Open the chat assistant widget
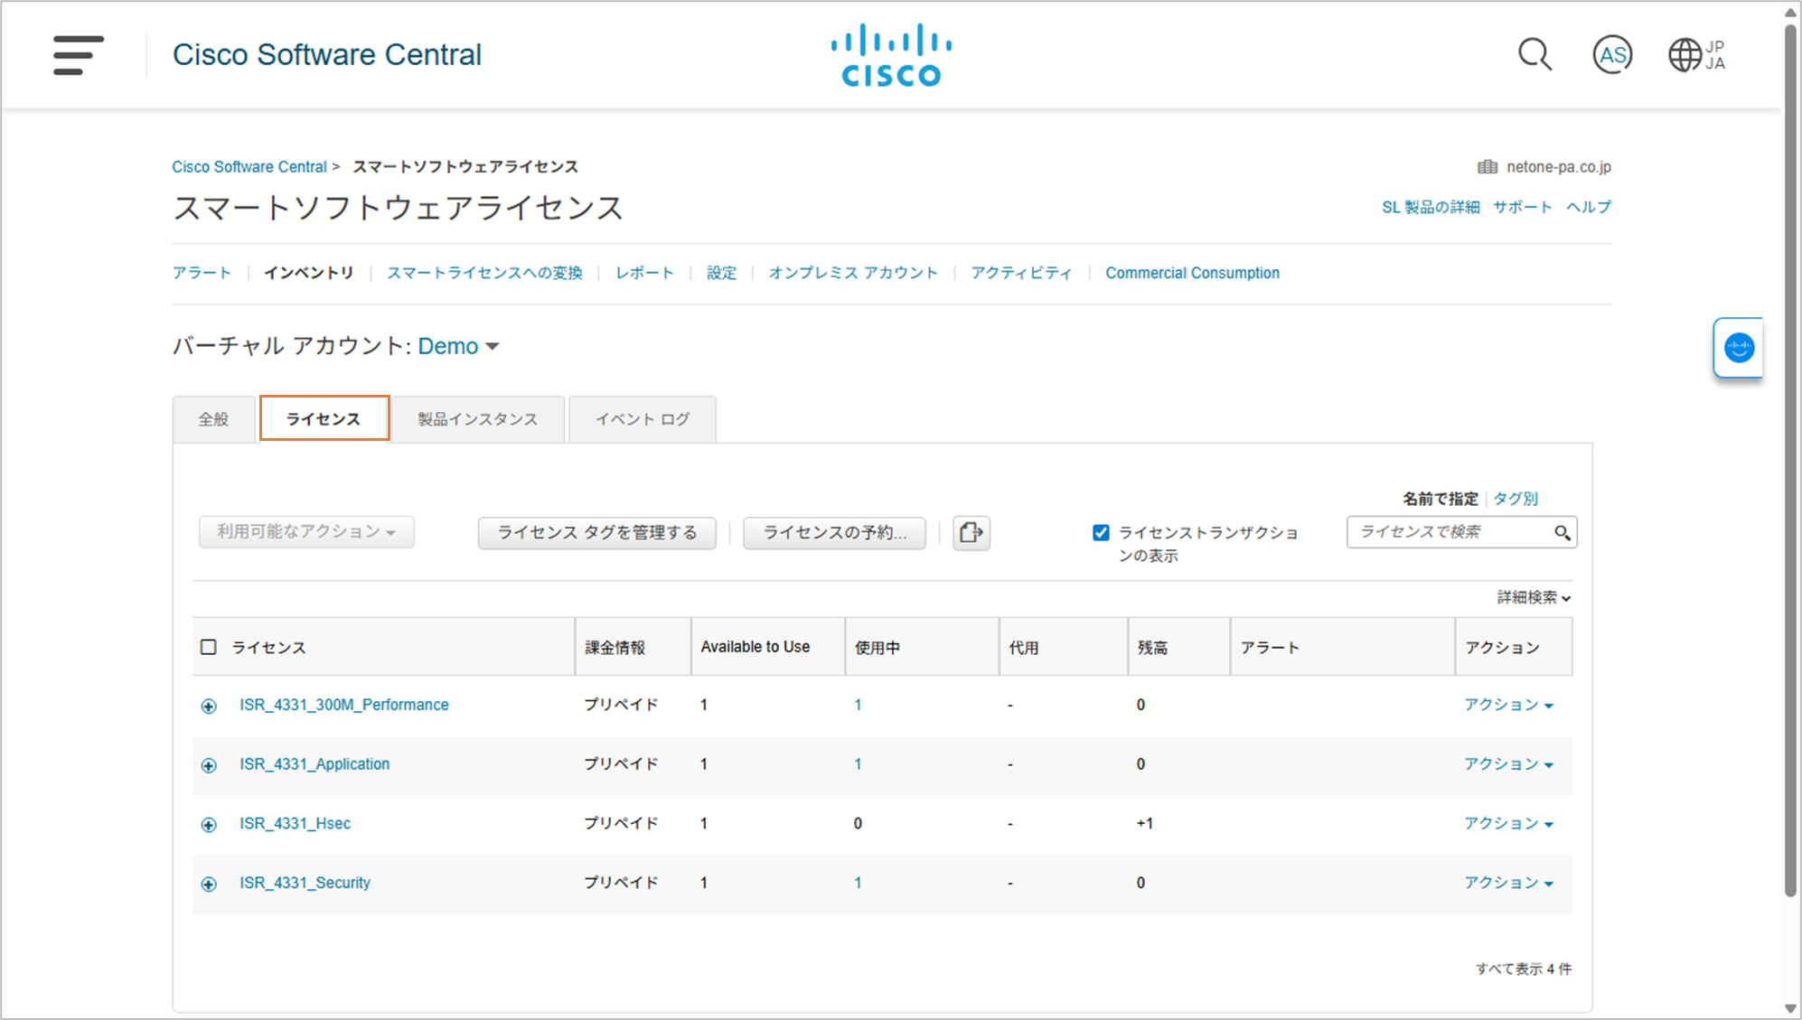The width and height of the screenshot is (1802, 1020). (x=1738, y=348)
